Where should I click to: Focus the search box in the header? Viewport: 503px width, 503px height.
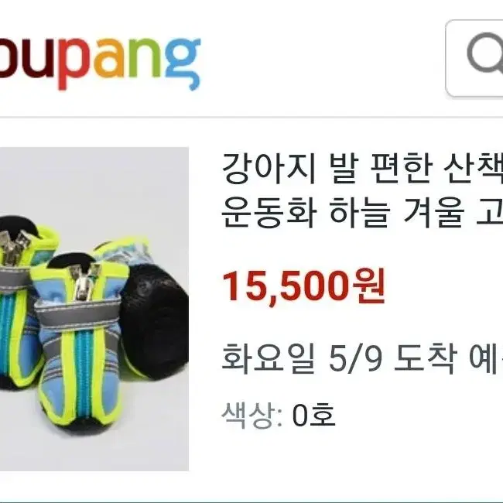[x=474, y=58]
